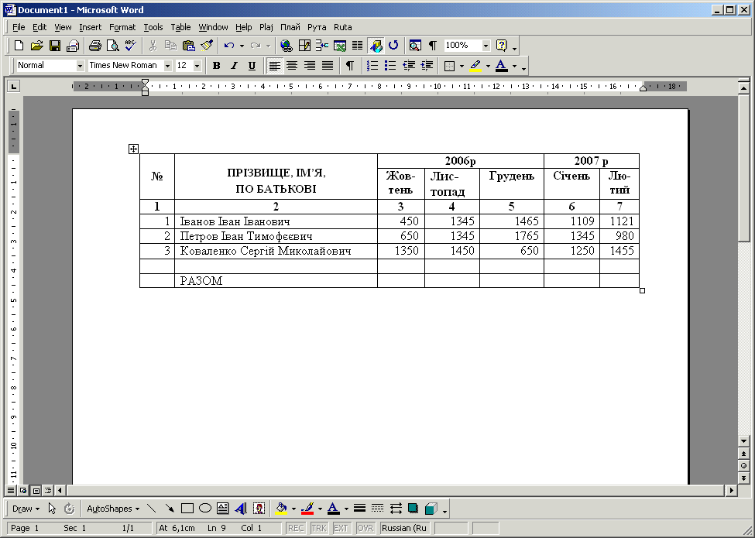Select the Oval drawing tool

pyautogui.click(x=205, y=509)
